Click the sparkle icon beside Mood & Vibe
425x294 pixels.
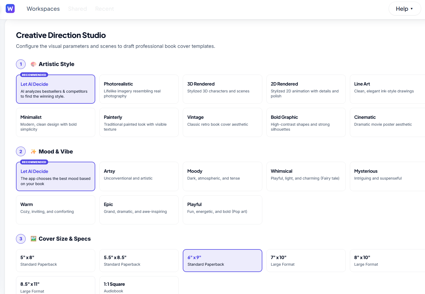(34, 152)
